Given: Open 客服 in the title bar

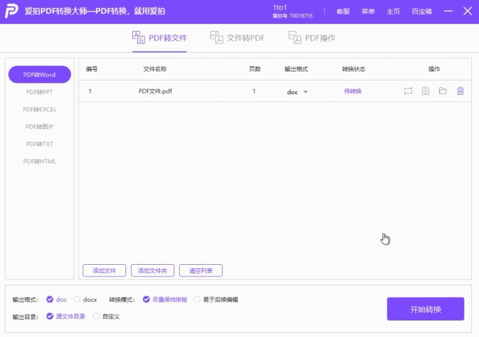Looking at the screenshot, I should tap(343, 12).
